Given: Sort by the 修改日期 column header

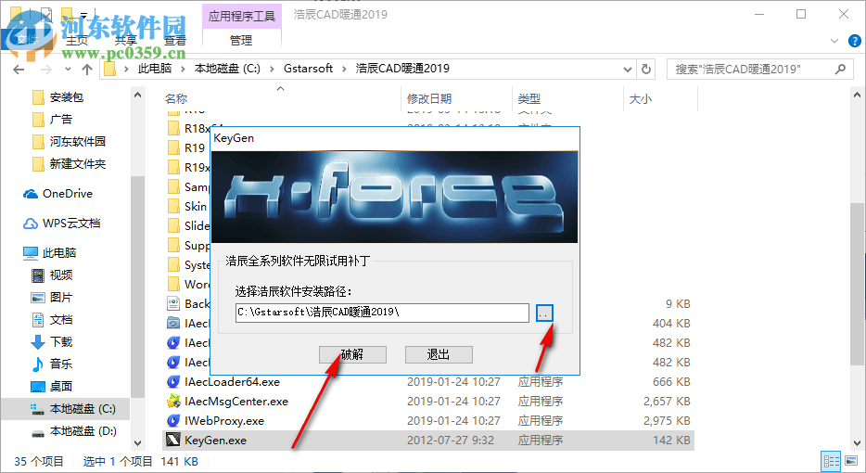Looking at the screenshot, I should (x=429, y=99).
